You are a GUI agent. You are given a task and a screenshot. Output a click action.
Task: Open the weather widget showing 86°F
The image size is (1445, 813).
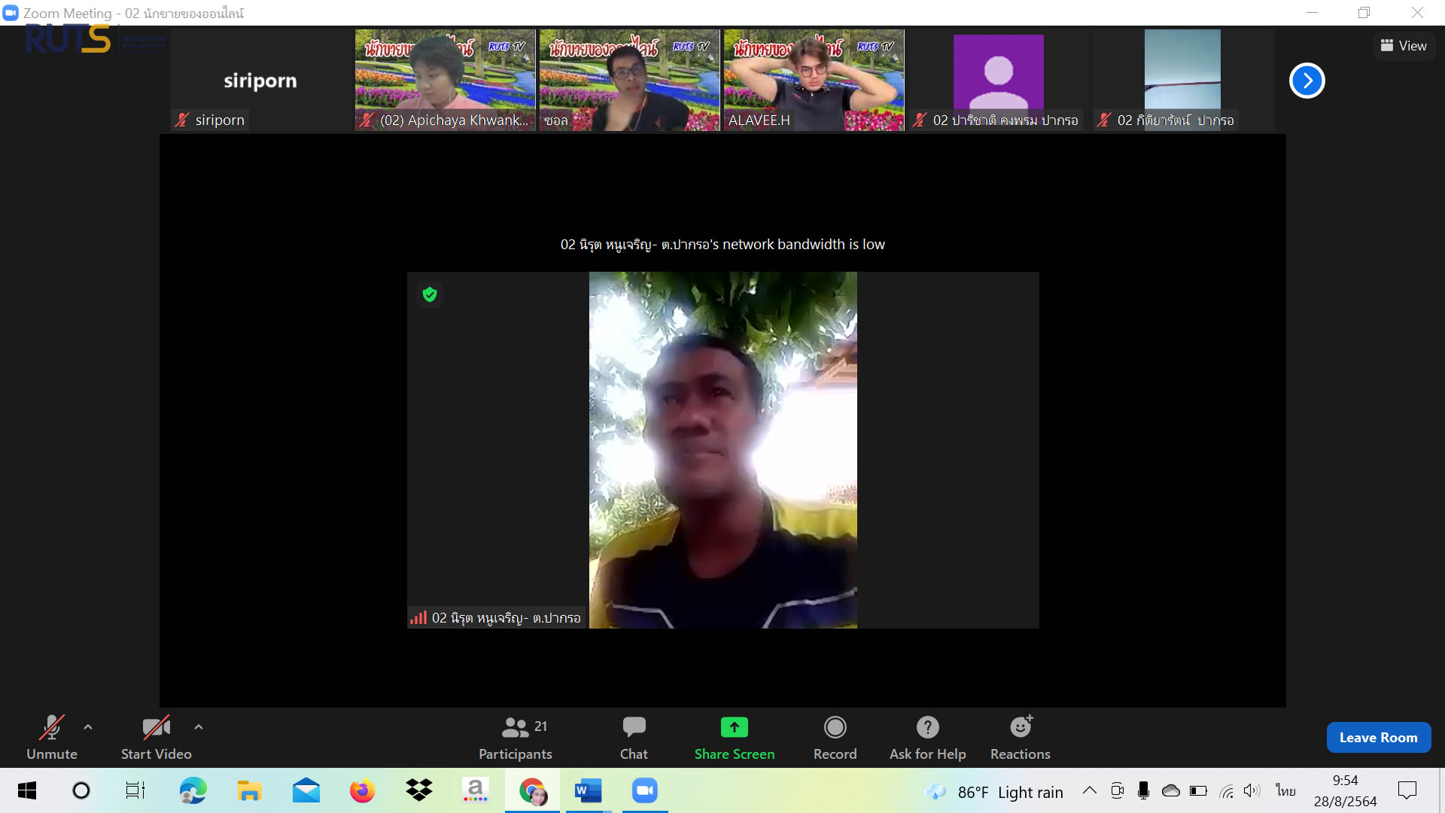[x=995, y=792]
